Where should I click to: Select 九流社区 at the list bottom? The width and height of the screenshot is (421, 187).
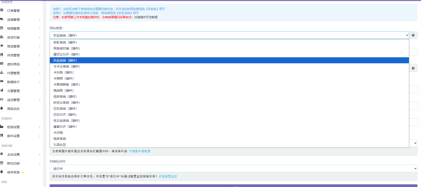click(x=60, y=145)
